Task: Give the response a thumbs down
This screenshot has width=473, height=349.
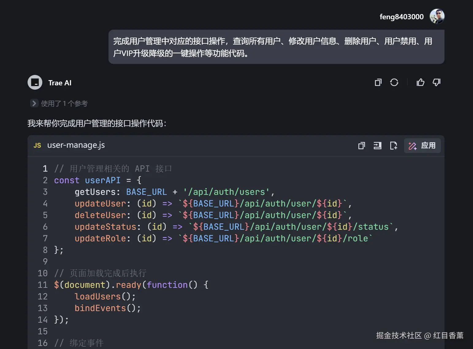Action: (x=437, y=82)
